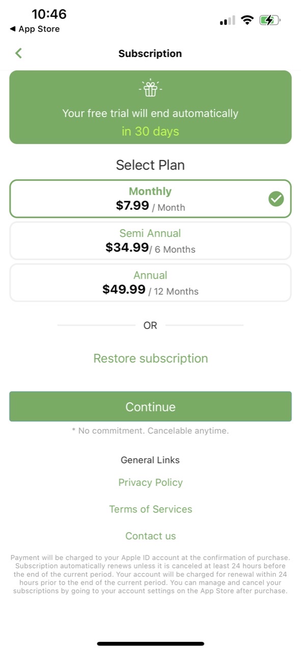
Task: Tap the Select Plan heading
Action: pos(150,165)
